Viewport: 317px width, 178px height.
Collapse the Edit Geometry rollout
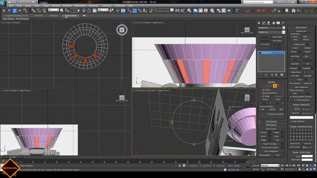[301, 28]
